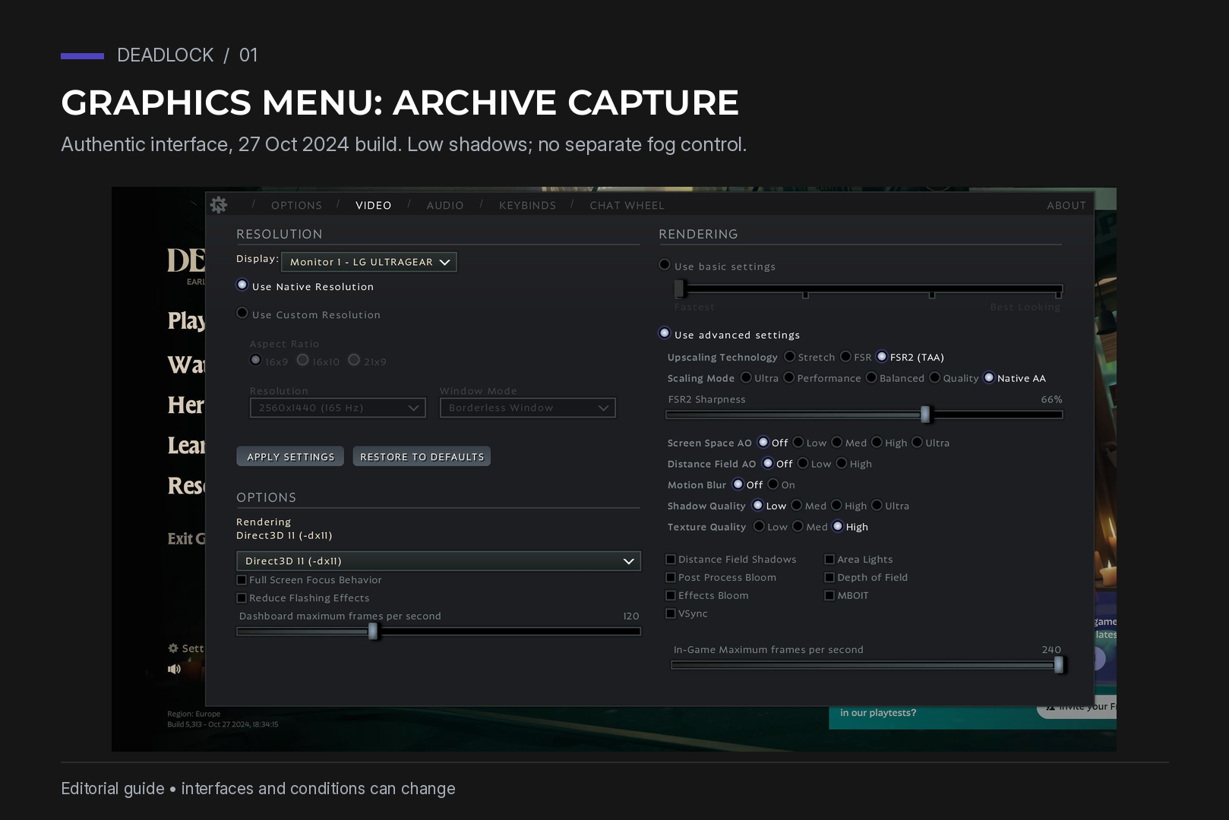Image resolution: width=1229 pixels, height=820 pixels.
Task: Open the Keybinds tab
Action: pyautogui.click(x=527, y=206)
